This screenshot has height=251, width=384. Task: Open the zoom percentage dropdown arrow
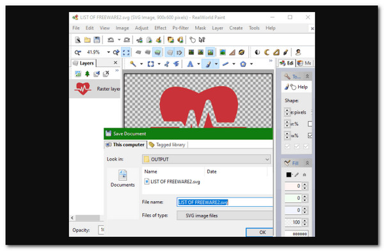108,52
